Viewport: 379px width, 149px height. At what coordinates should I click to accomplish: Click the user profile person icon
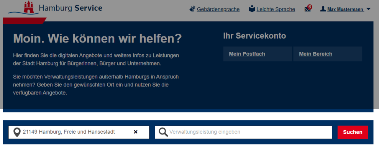323,9
